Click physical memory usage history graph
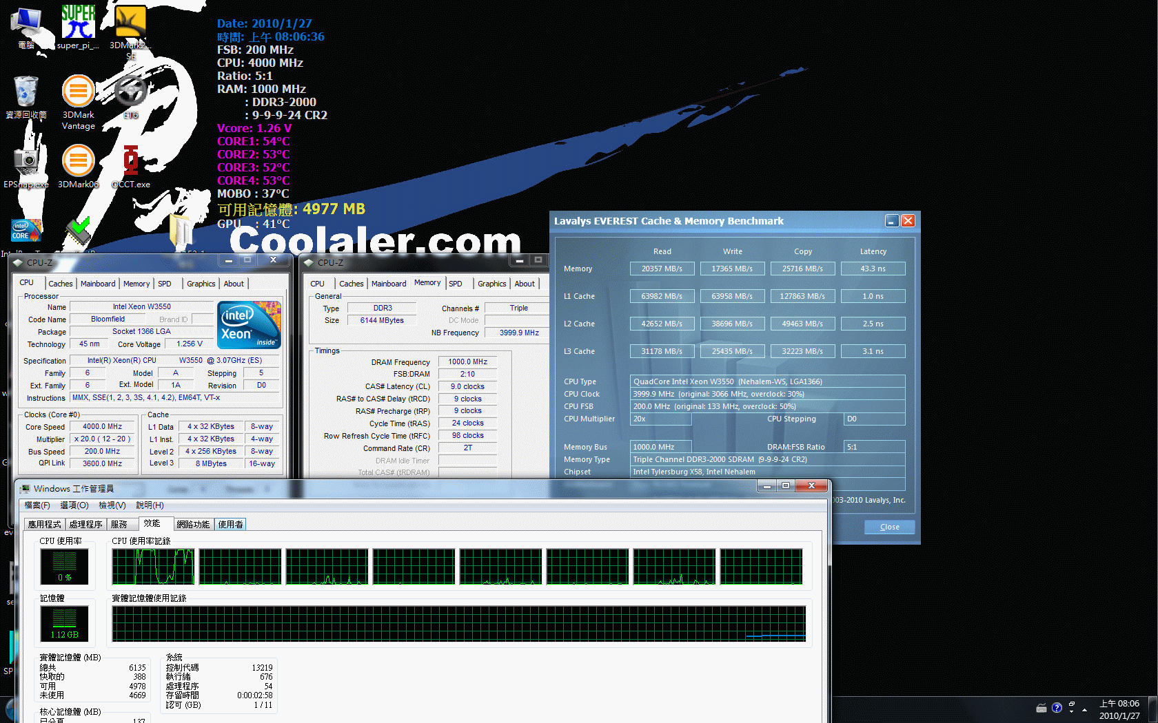This screenshot has height=723, width=1158. point(459,624)
